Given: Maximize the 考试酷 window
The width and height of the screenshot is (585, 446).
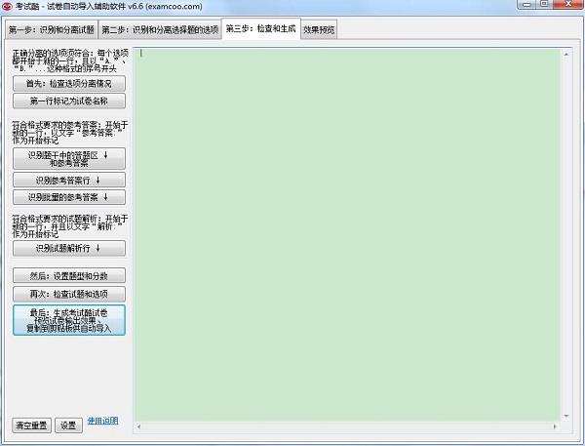Looking at the screenshot, I should pos(544,5).
